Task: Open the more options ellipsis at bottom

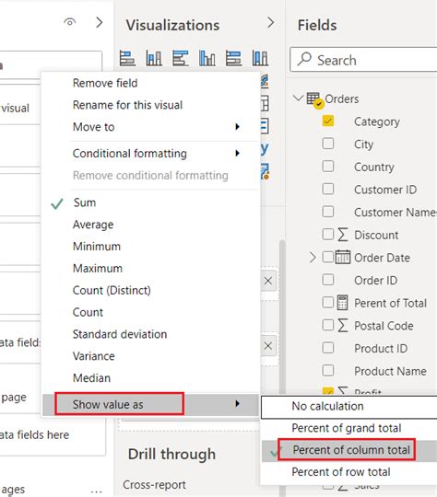Action: tap(97, 491)
